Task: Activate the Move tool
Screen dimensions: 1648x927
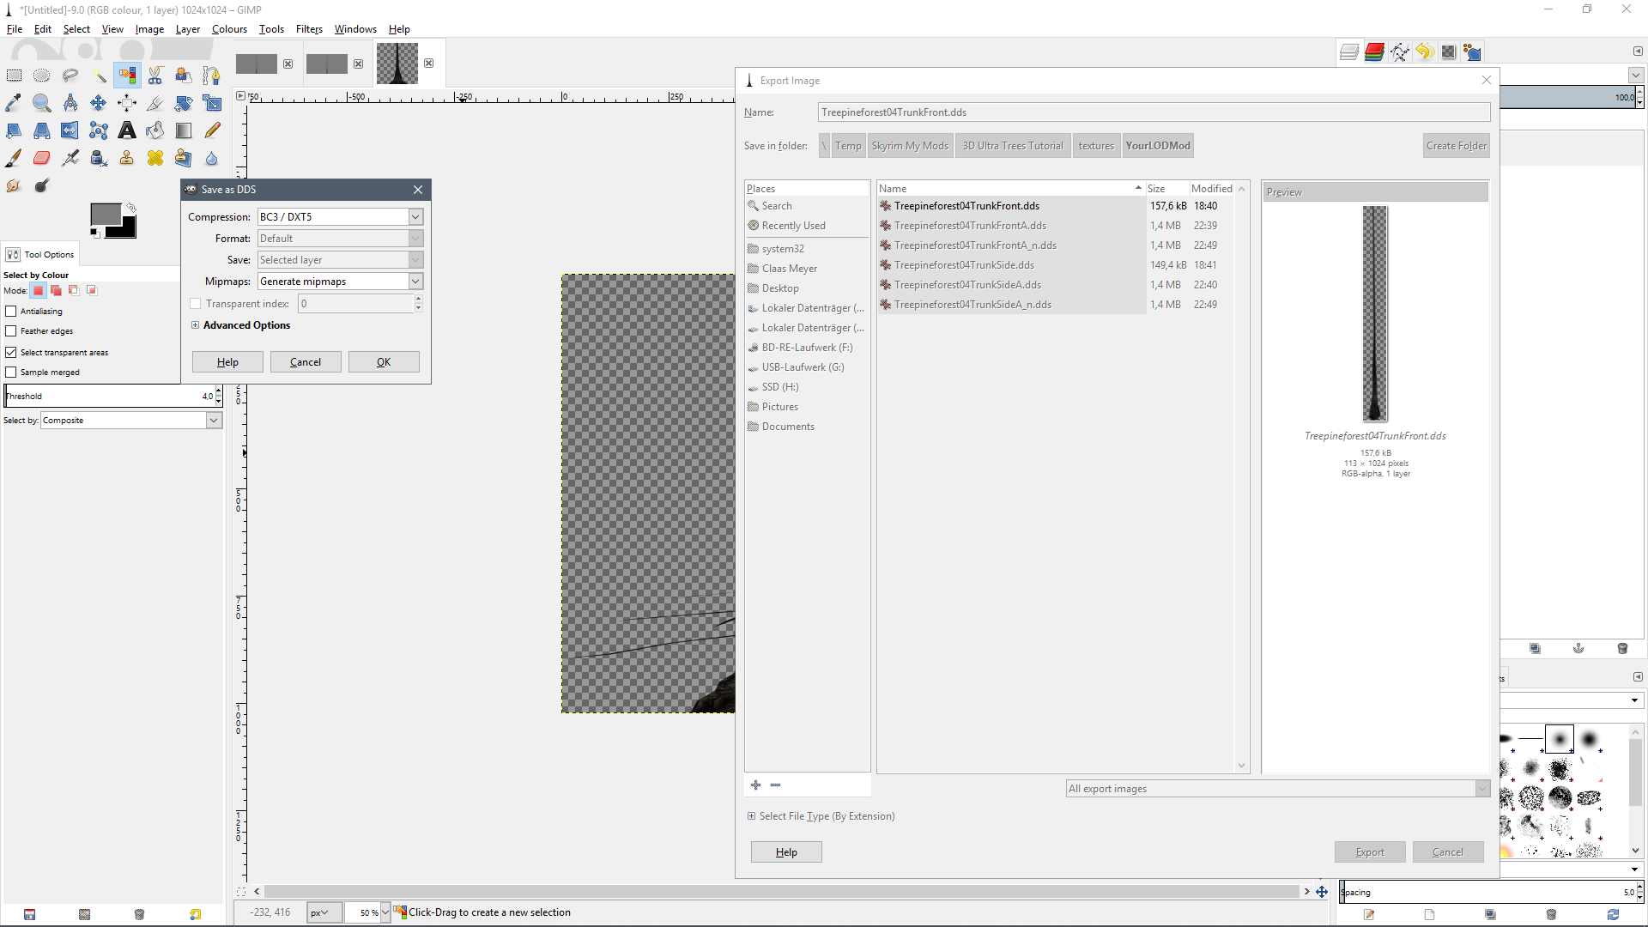Action: pos(99,103)
